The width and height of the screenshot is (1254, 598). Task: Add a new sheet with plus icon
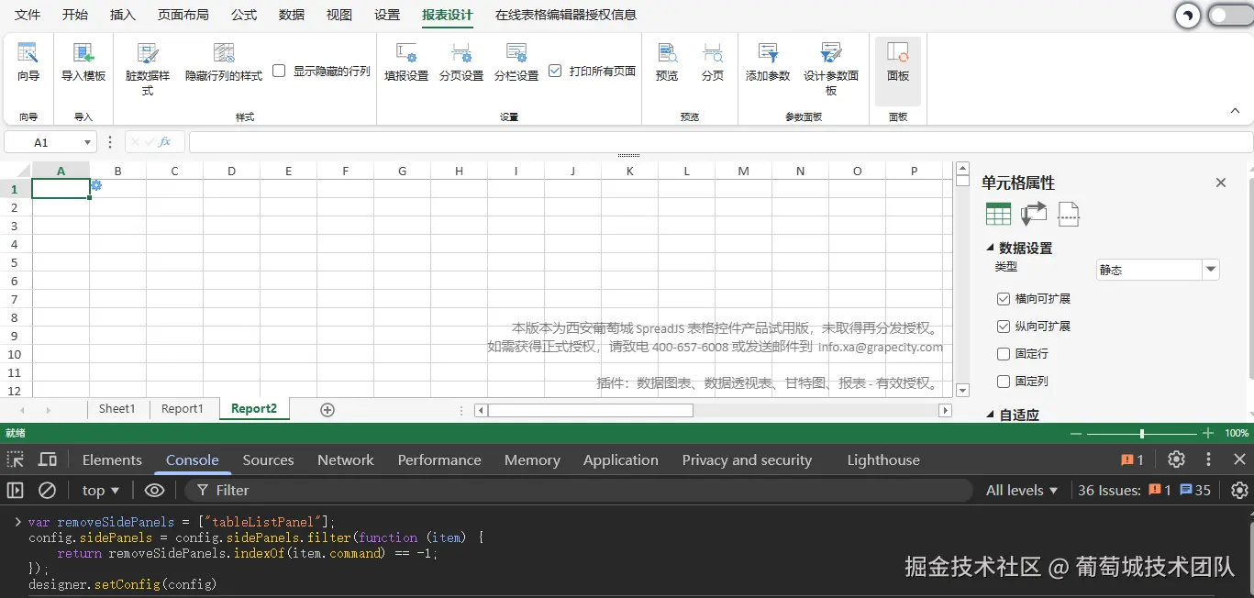point(327,410)
